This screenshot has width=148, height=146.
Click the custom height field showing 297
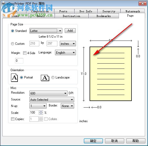point(52,43)
